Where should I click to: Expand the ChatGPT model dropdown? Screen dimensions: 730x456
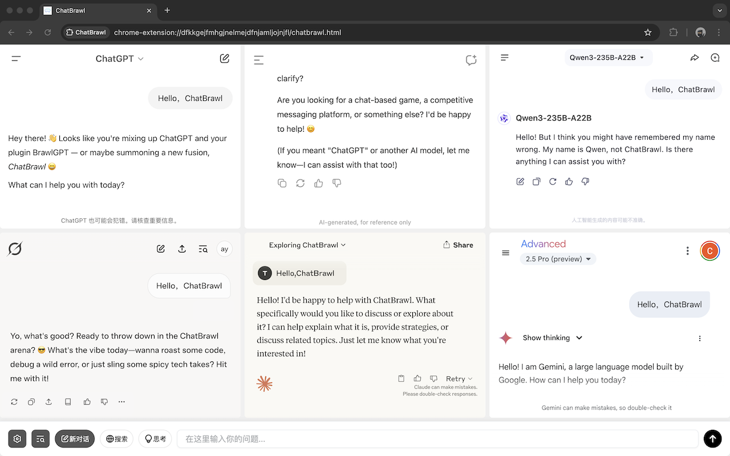point(120,59)
